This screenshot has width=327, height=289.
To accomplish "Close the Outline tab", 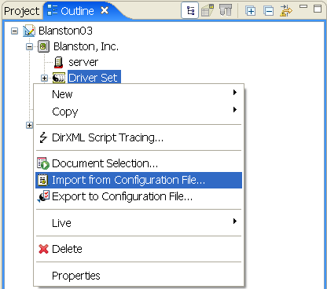I will pos(105,10).
